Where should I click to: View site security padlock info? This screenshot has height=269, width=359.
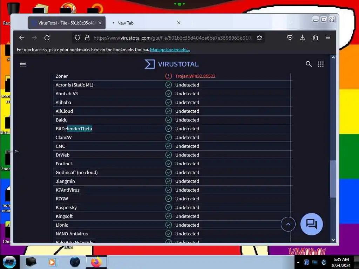[x=87, y=38]
